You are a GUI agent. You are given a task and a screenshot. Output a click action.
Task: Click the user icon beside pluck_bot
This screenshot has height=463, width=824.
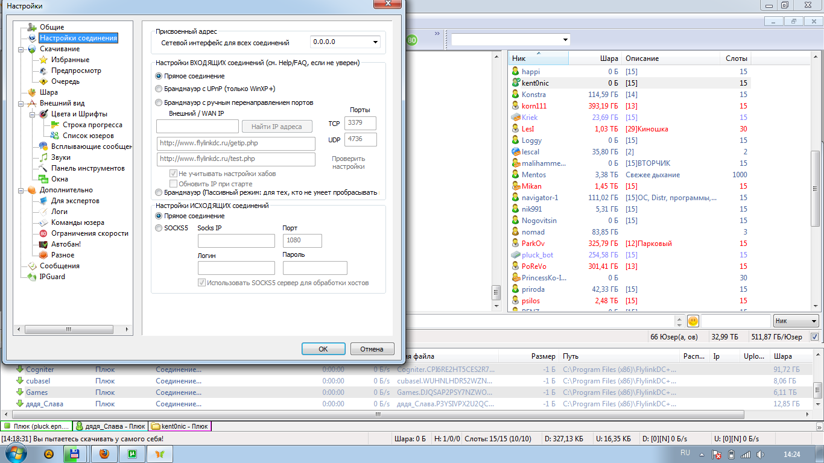tap(516, 255)
